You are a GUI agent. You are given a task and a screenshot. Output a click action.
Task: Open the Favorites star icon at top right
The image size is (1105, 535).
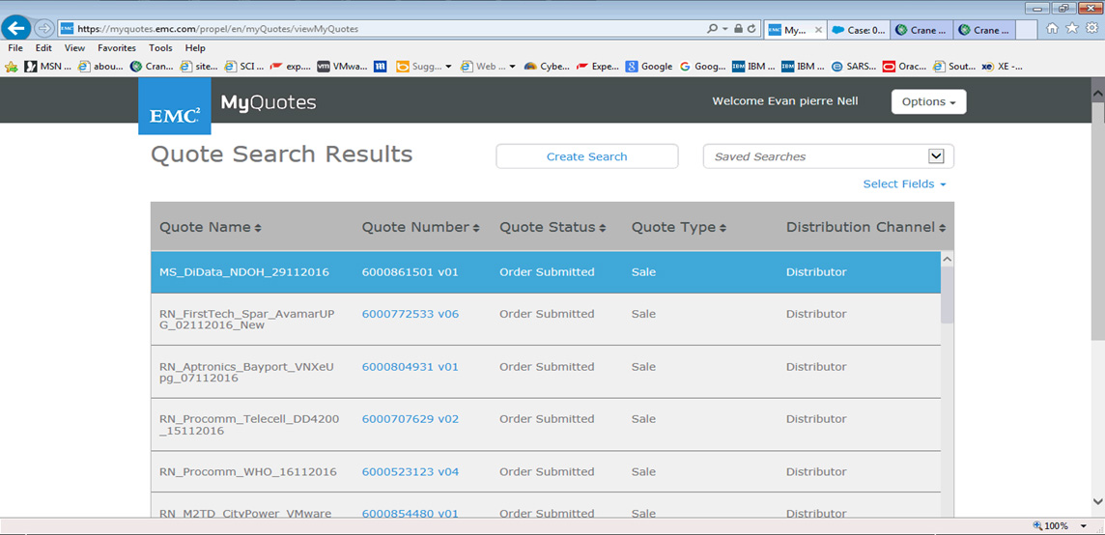pos(1072,29)
